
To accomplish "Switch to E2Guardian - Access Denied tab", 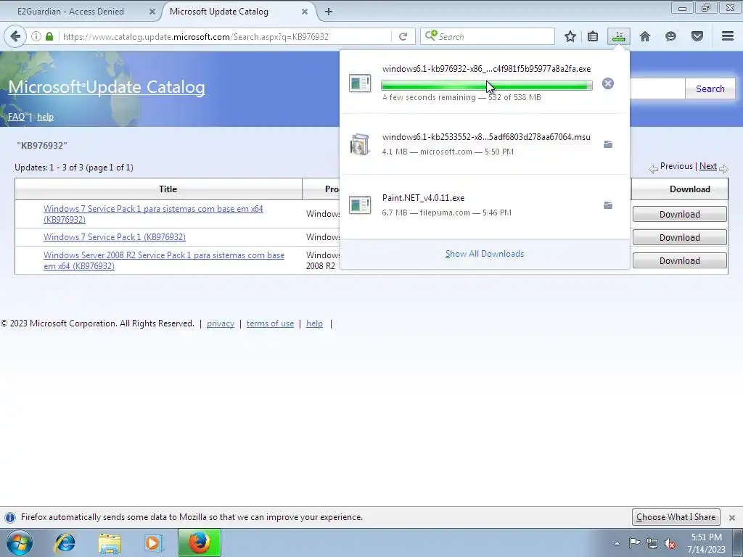I will [x=71, y=12].
